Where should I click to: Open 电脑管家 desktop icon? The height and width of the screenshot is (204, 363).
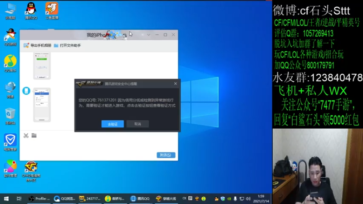click(10, 142)
